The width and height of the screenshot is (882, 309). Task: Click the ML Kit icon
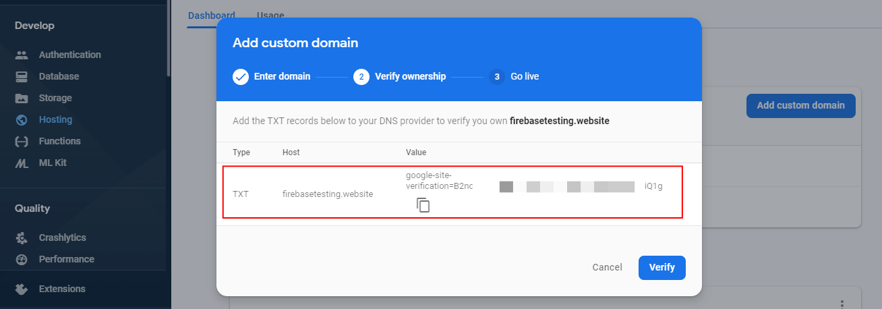pyautogui.click(x=22, y=163)
